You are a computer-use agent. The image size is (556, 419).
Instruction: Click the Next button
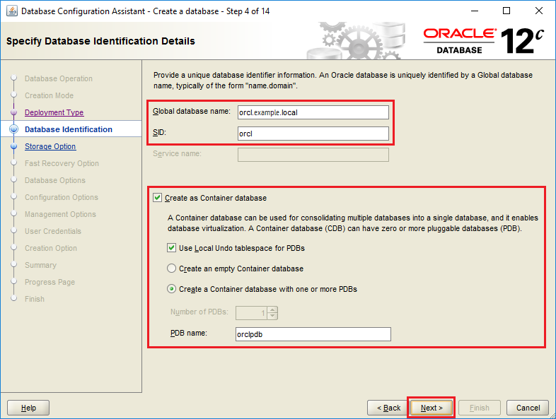click(432, 408)
